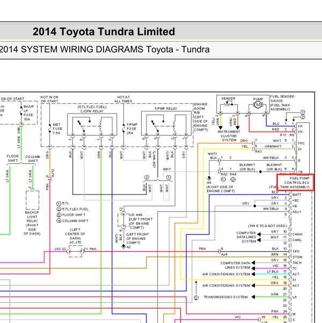This screenshot has height=323, width=322.
Task: Click the FLOOR SHIFT brace label at top left
Action: 13,158
